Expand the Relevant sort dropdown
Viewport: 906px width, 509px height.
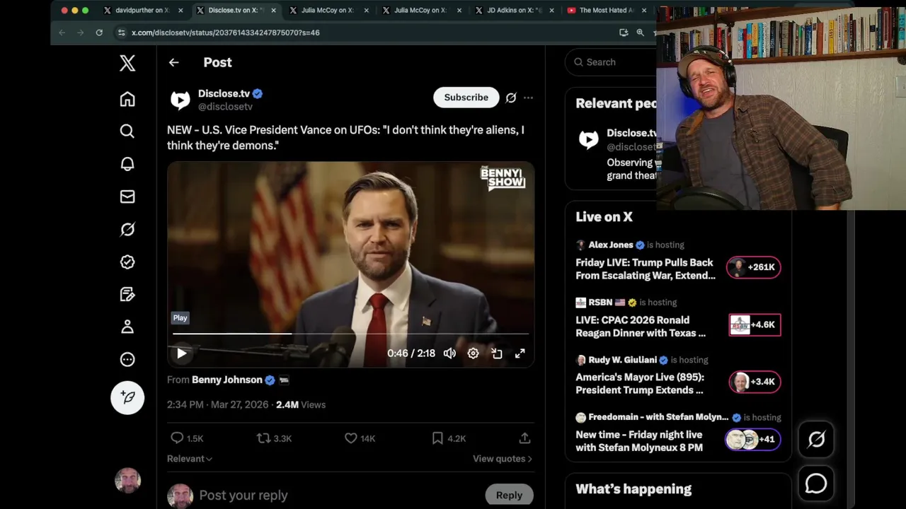click(x=190, y=459)
